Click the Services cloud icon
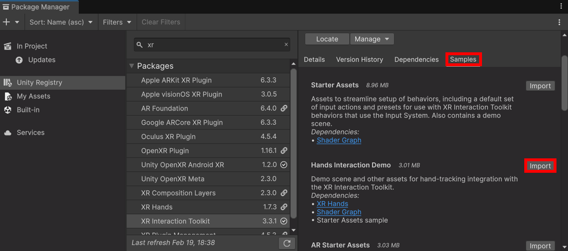The height and width of the screenshot is (251, 568). point(8,133)
